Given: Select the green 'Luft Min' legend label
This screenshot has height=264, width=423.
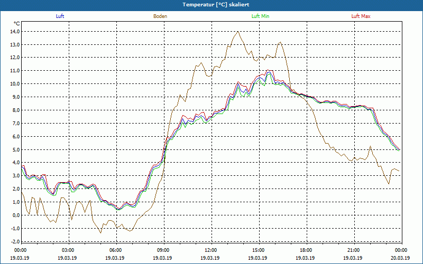Looking at the screenshot, I should [x=260, y=16].
